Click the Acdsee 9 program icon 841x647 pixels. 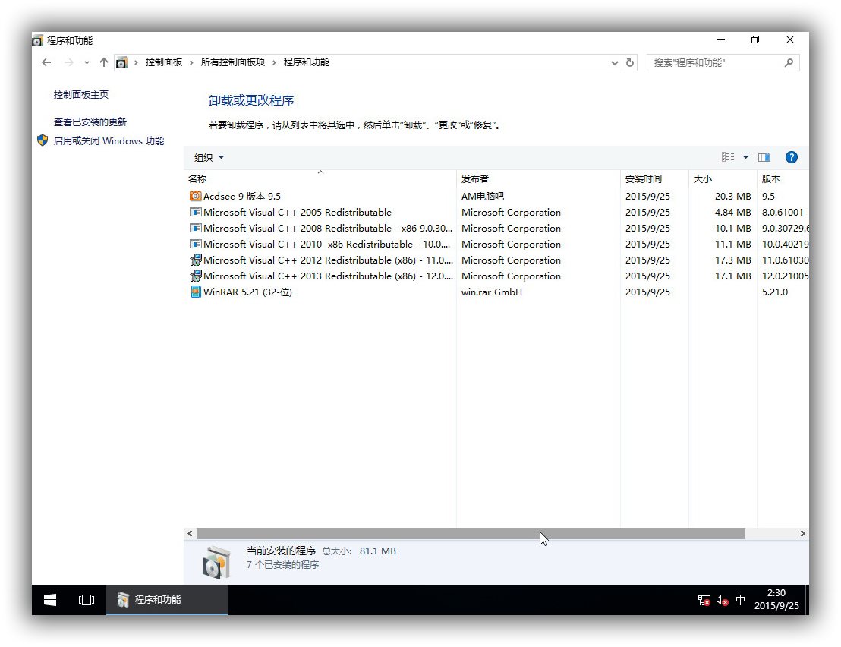(x=196, y=196)
